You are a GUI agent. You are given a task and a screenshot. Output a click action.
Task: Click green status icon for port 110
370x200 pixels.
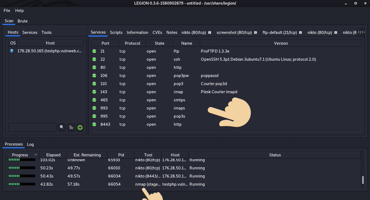(x=94, y=84)
